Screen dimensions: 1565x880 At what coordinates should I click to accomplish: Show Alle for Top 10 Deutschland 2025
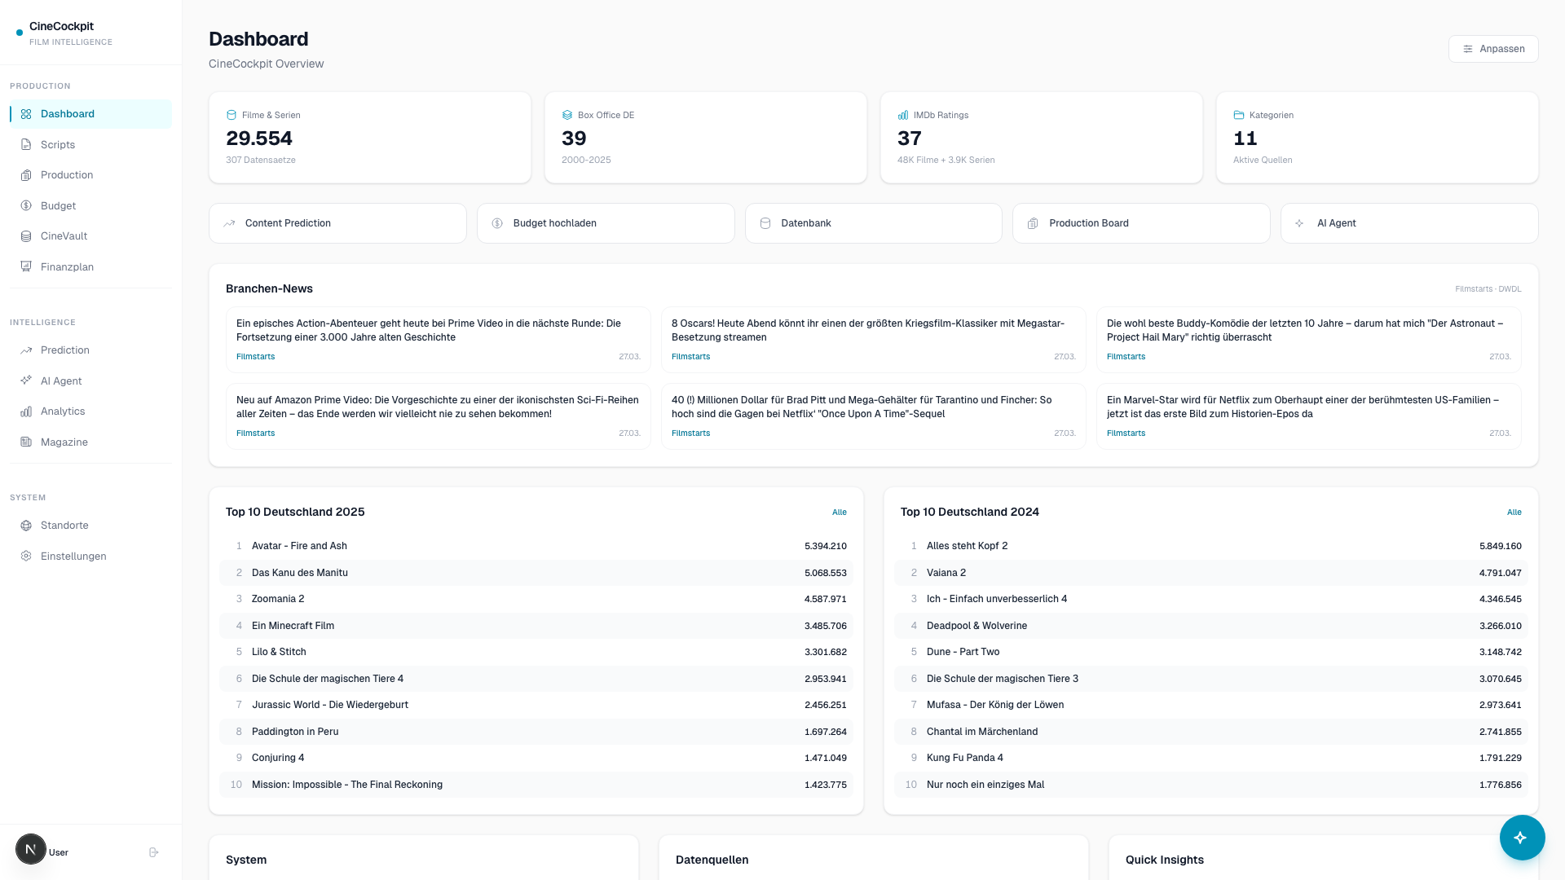pos(839,513)
